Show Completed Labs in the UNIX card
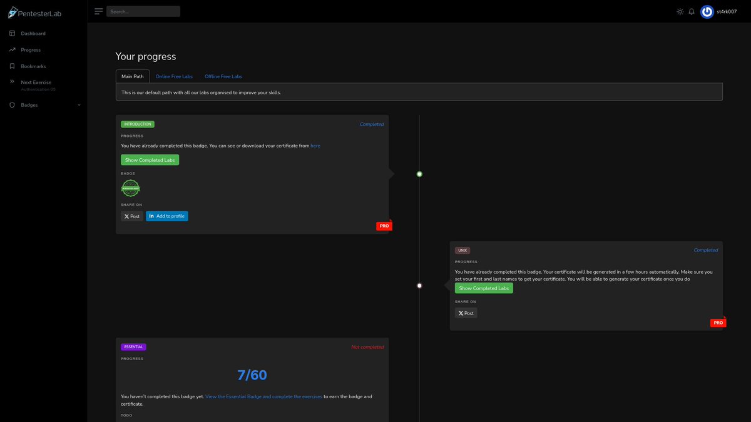The image size is (751, 422). pos(484,288)
